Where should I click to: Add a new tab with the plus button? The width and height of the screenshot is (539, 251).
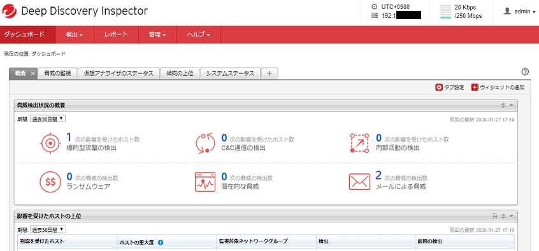pos(269,74)
